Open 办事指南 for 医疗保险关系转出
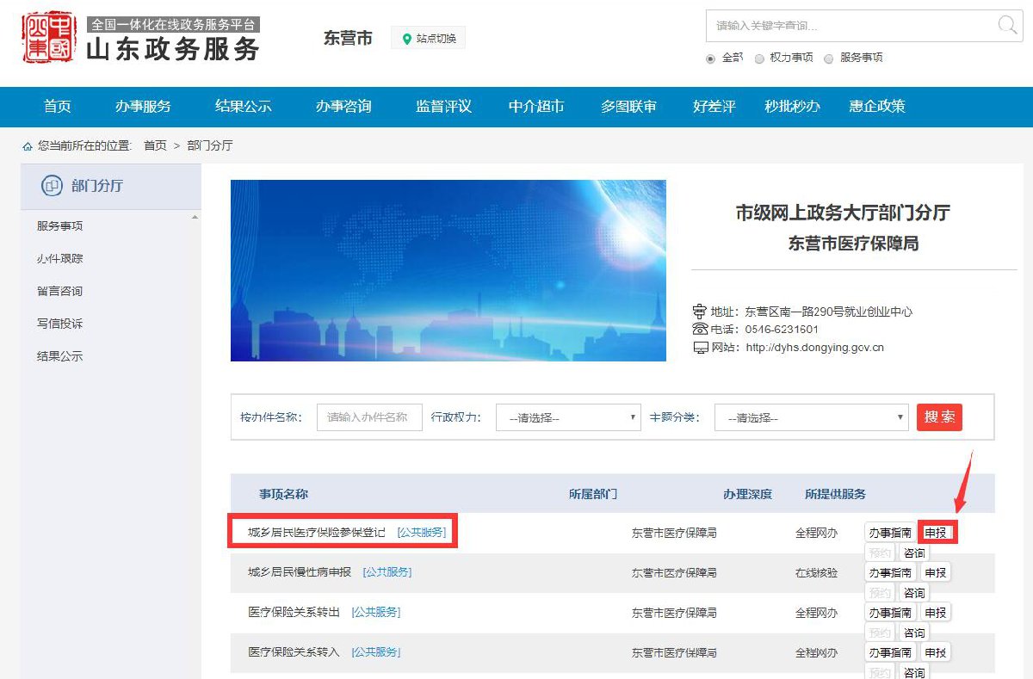The image size is (1033, 679). tap(889, 613)
